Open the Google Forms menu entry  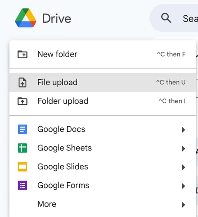coord(103,186)
